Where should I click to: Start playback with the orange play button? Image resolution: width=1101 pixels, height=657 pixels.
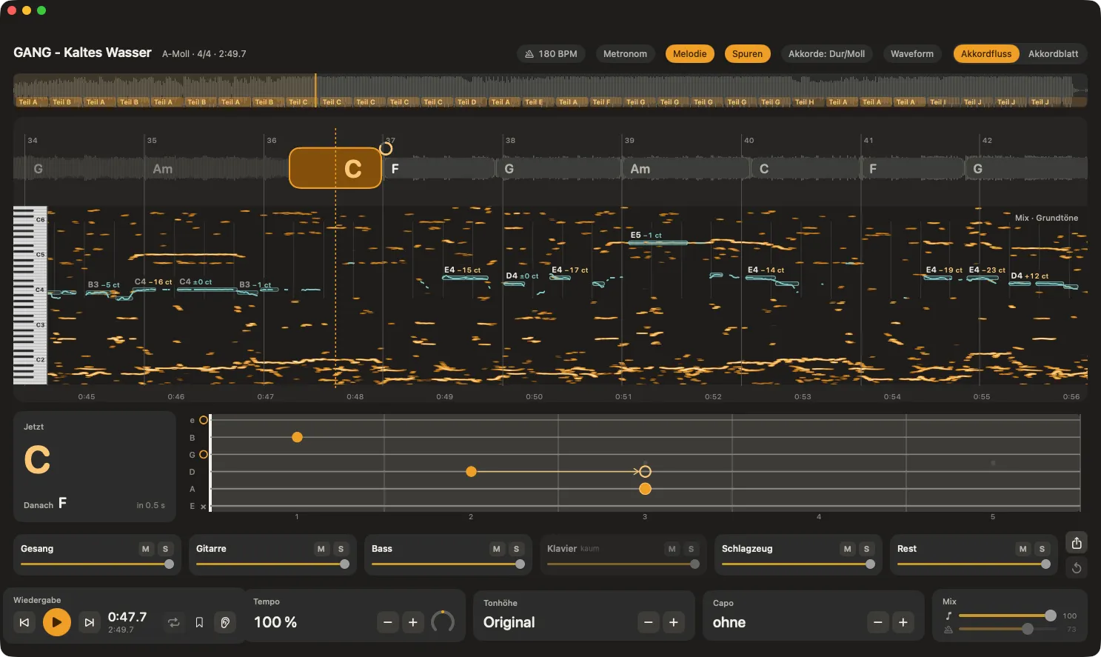(56, 622)
